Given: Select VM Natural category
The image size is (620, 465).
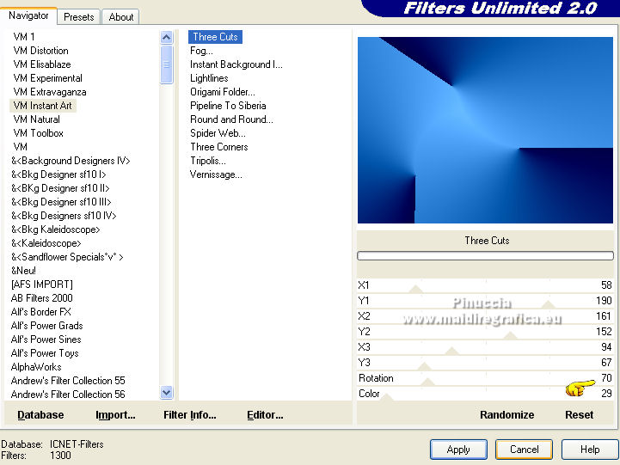Looking at the screenshot, I should click(x=36, y=119).
